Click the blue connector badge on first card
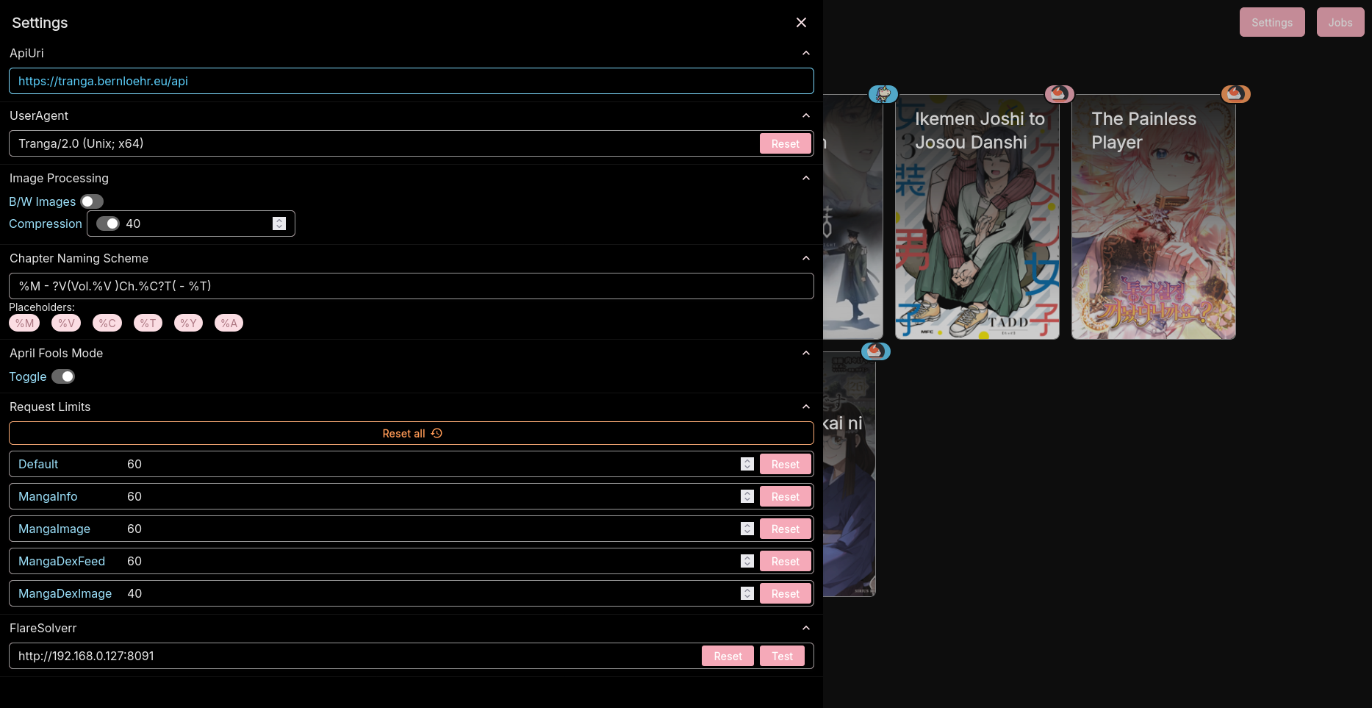The height and width of the screenshot is (708, 1372). pyautogui.click(x=883, y=93)
